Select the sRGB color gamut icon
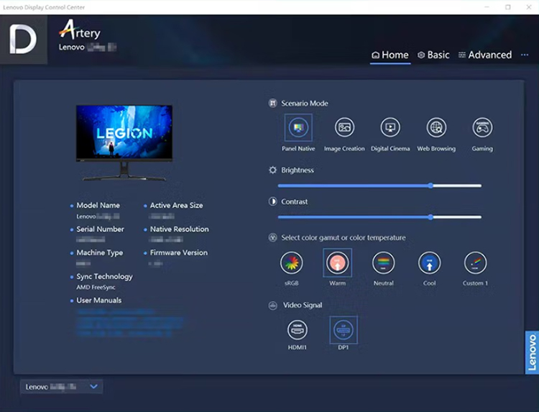The height and width of the screenshot is (412, 539). pos(292,263)
